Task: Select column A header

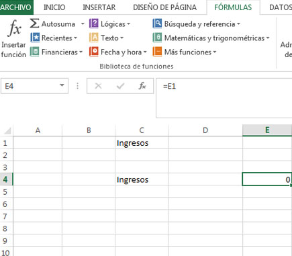Action: tap(38, 130)
